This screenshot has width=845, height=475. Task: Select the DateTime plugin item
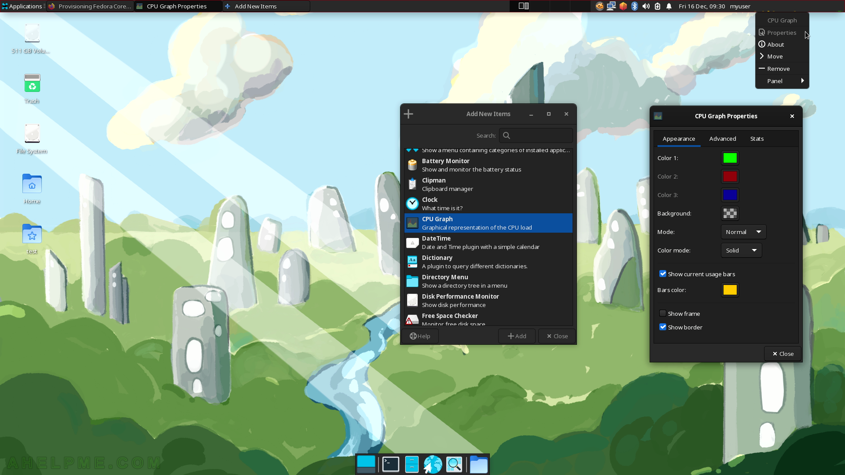coord(488,242)
